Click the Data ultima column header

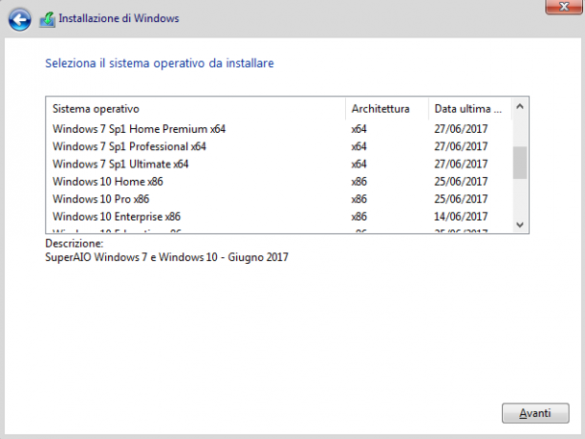469,109
